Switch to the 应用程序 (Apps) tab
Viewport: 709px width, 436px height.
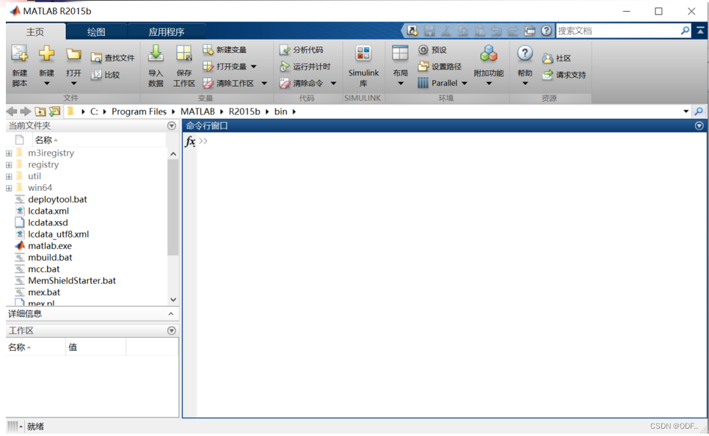coord(167,32)
